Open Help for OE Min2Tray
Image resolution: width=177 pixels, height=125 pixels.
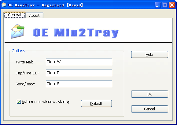tap(149, 54)
